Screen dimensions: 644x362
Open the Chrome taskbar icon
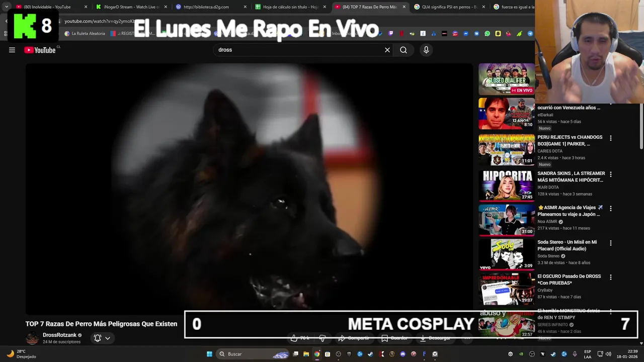pos(317,354)
